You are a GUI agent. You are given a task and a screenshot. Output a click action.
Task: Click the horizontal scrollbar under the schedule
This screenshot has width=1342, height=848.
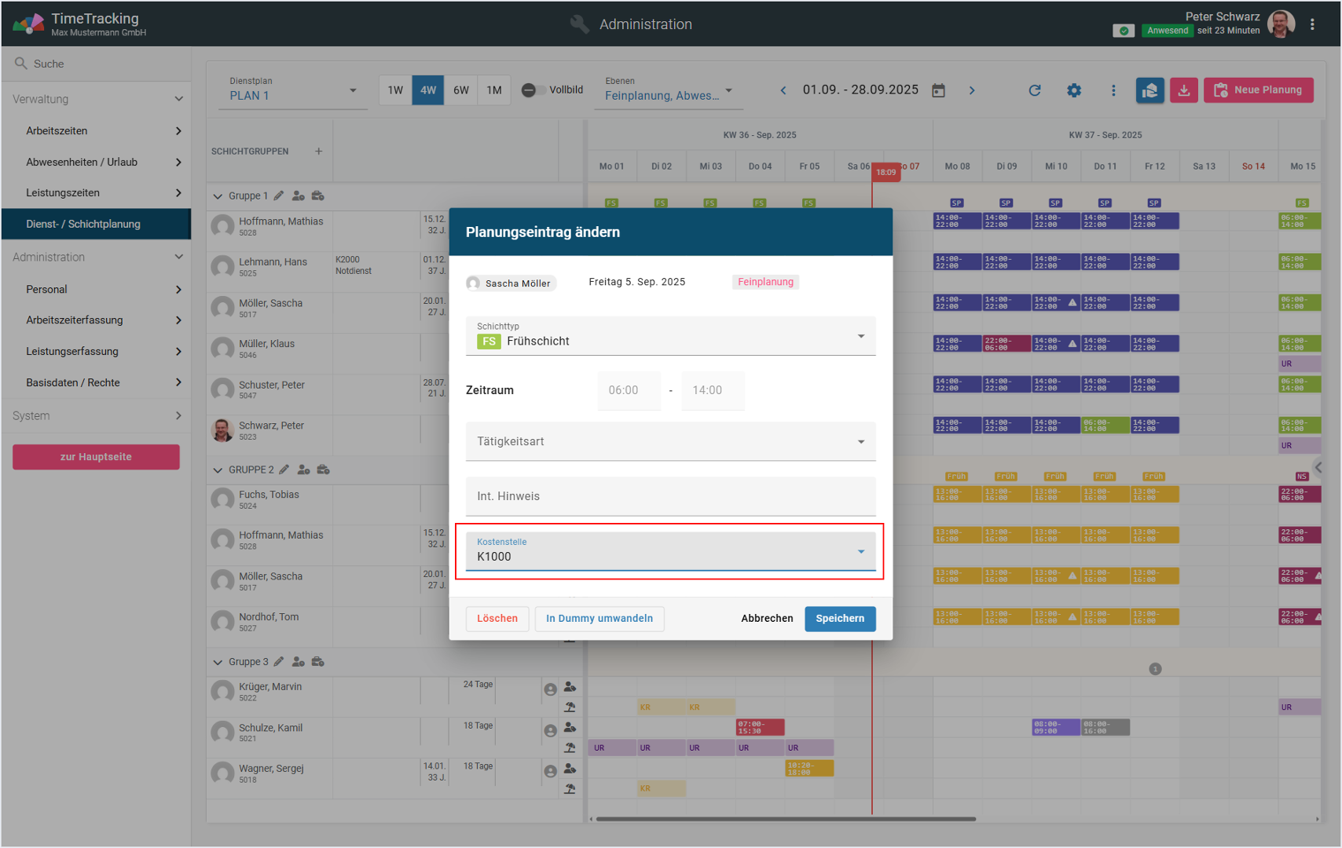point(786,819)
